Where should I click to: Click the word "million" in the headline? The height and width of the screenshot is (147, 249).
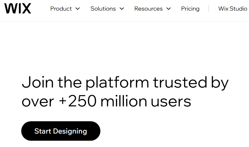coord(124,101)
